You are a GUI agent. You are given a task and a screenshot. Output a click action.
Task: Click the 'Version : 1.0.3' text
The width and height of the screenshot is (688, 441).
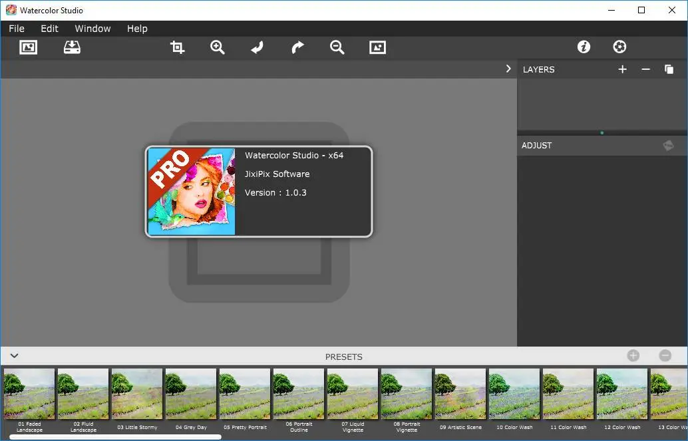point(275,193)
